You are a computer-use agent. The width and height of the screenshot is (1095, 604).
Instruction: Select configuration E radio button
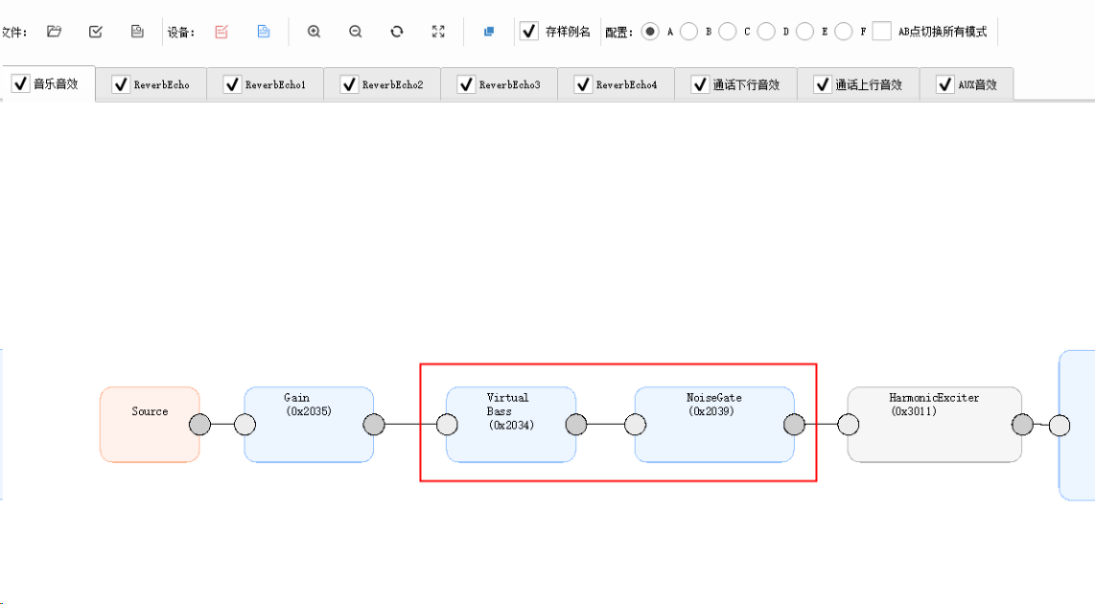(804, 32)
